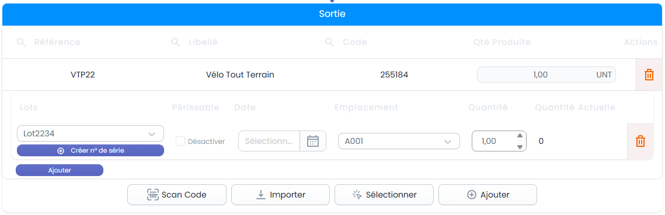
Task: Increase the lot quantity with the up arrow
Action: coord(520,136)
